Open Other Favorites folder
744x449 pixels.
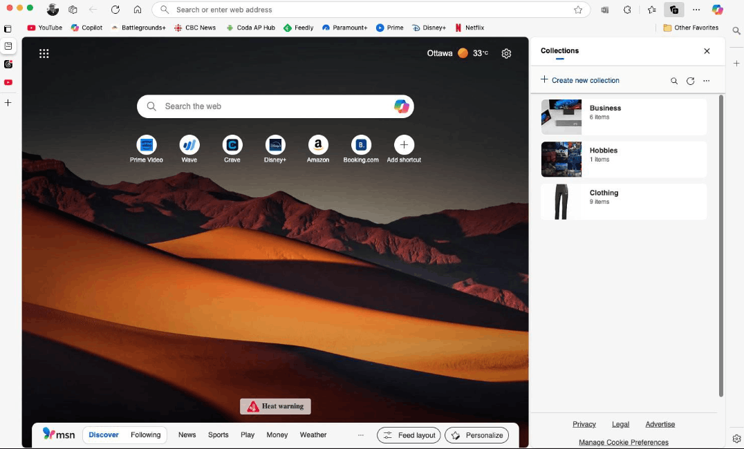[690, 28]
